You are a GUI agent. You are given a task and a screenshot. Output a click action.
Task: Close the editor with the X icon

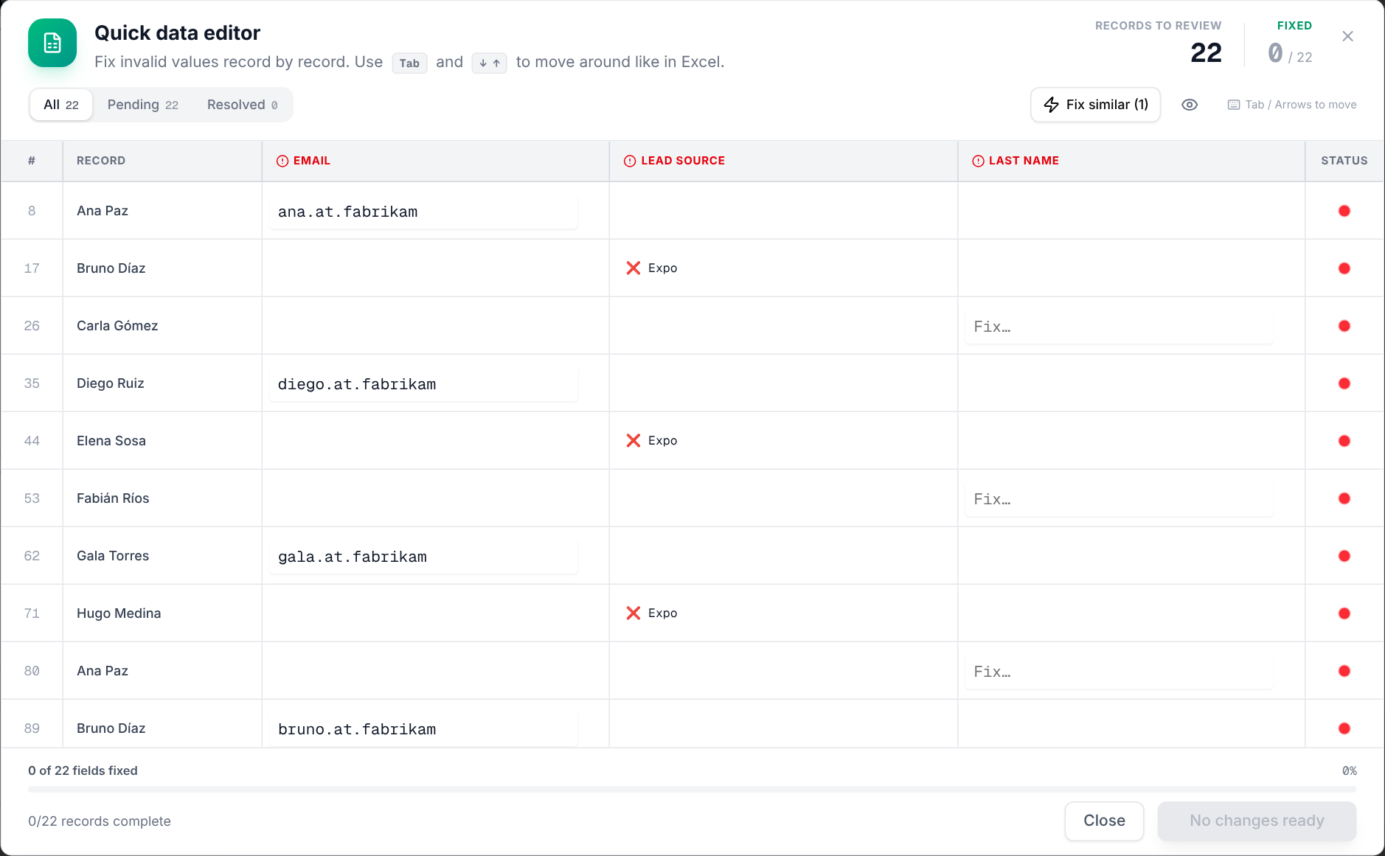1347,36
